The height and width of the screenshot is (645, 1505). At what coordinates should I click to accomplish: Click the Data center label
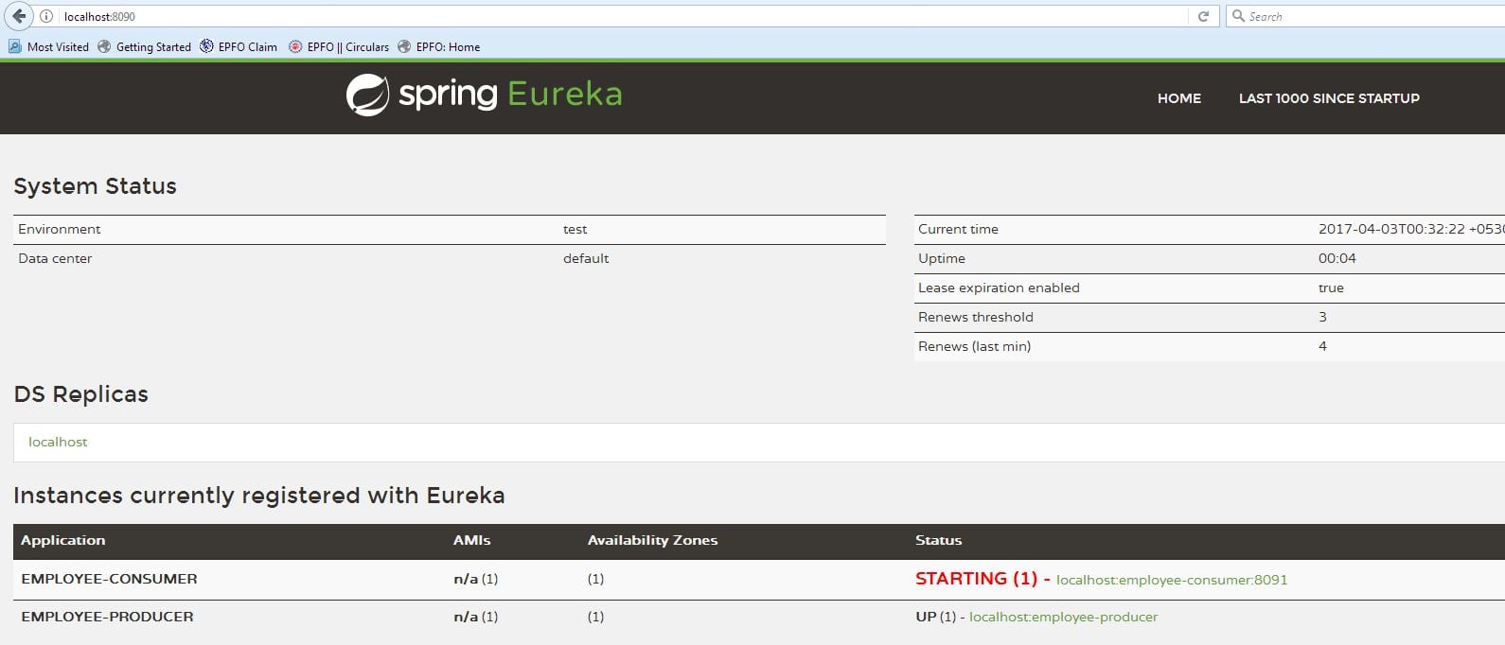55,258
